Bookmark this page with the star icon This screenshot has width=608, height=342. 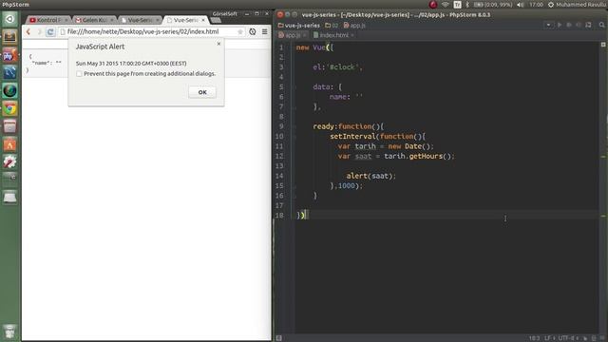tap(240, 31)
